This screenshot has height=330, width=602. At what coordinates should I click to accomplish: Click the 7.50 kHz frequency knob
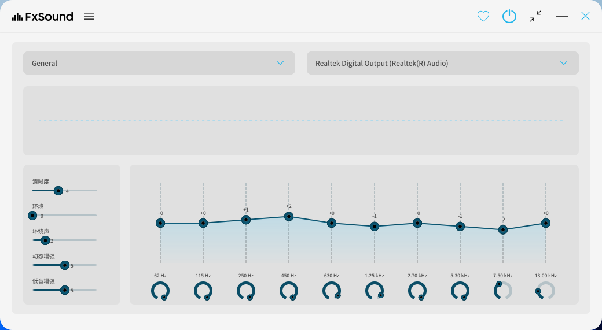coord(503,291)
